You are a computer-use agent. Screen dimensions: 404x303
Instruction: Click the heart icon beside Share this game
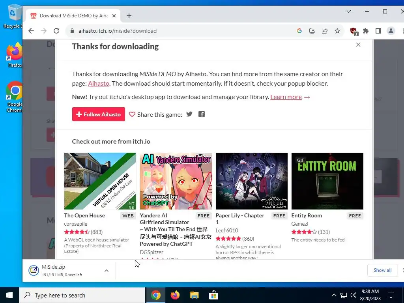pos(132,114)
